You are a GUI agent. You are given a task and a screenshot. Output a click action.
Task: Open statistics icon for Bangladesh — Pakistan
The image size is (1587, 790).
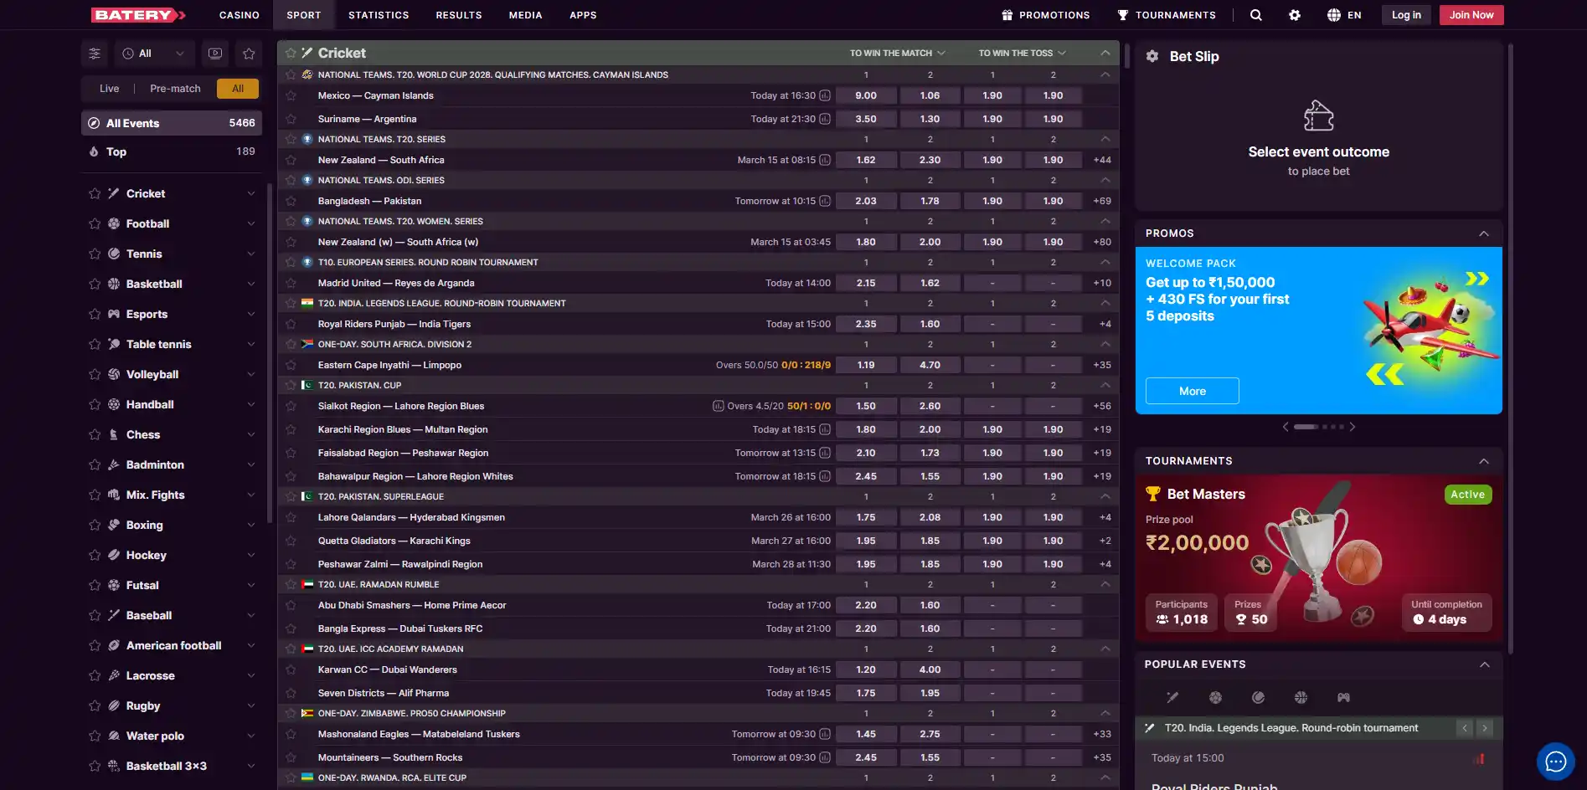(825, 201)
